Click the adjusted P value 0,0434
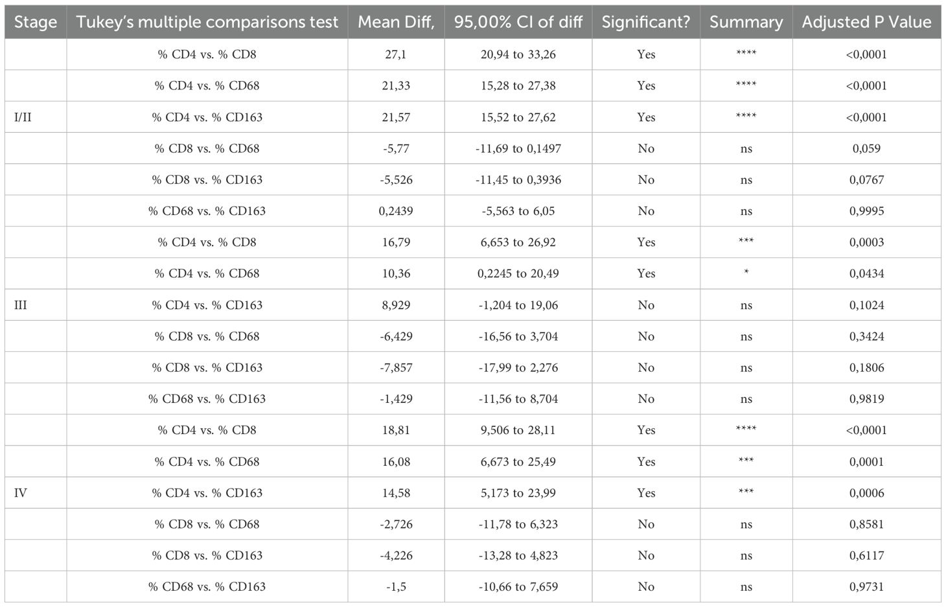 (x=866, y=273)
